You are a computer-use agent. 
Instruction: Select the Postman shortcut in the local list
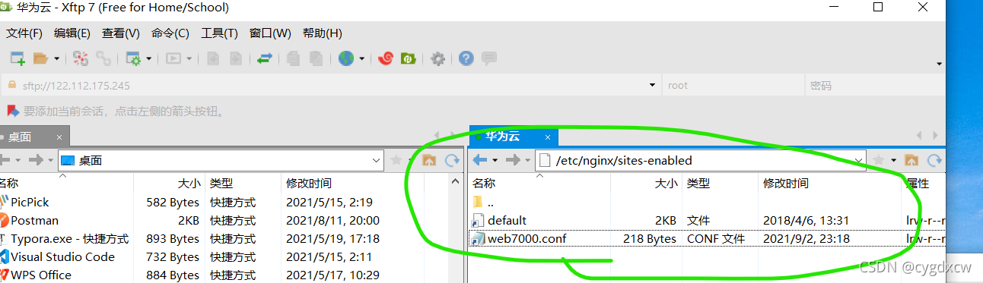pos(34,221)
